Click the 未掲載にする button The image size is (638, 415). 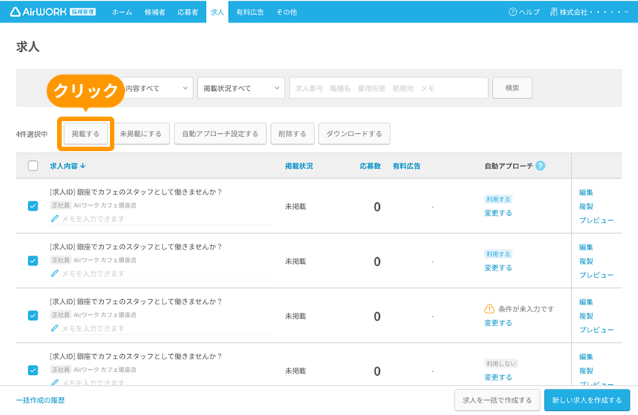pos(141,134)
